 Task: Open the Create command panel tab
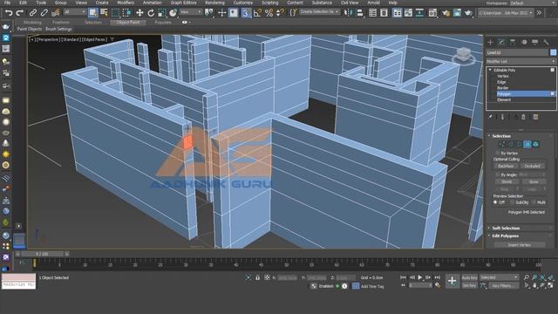coord(490,43)
